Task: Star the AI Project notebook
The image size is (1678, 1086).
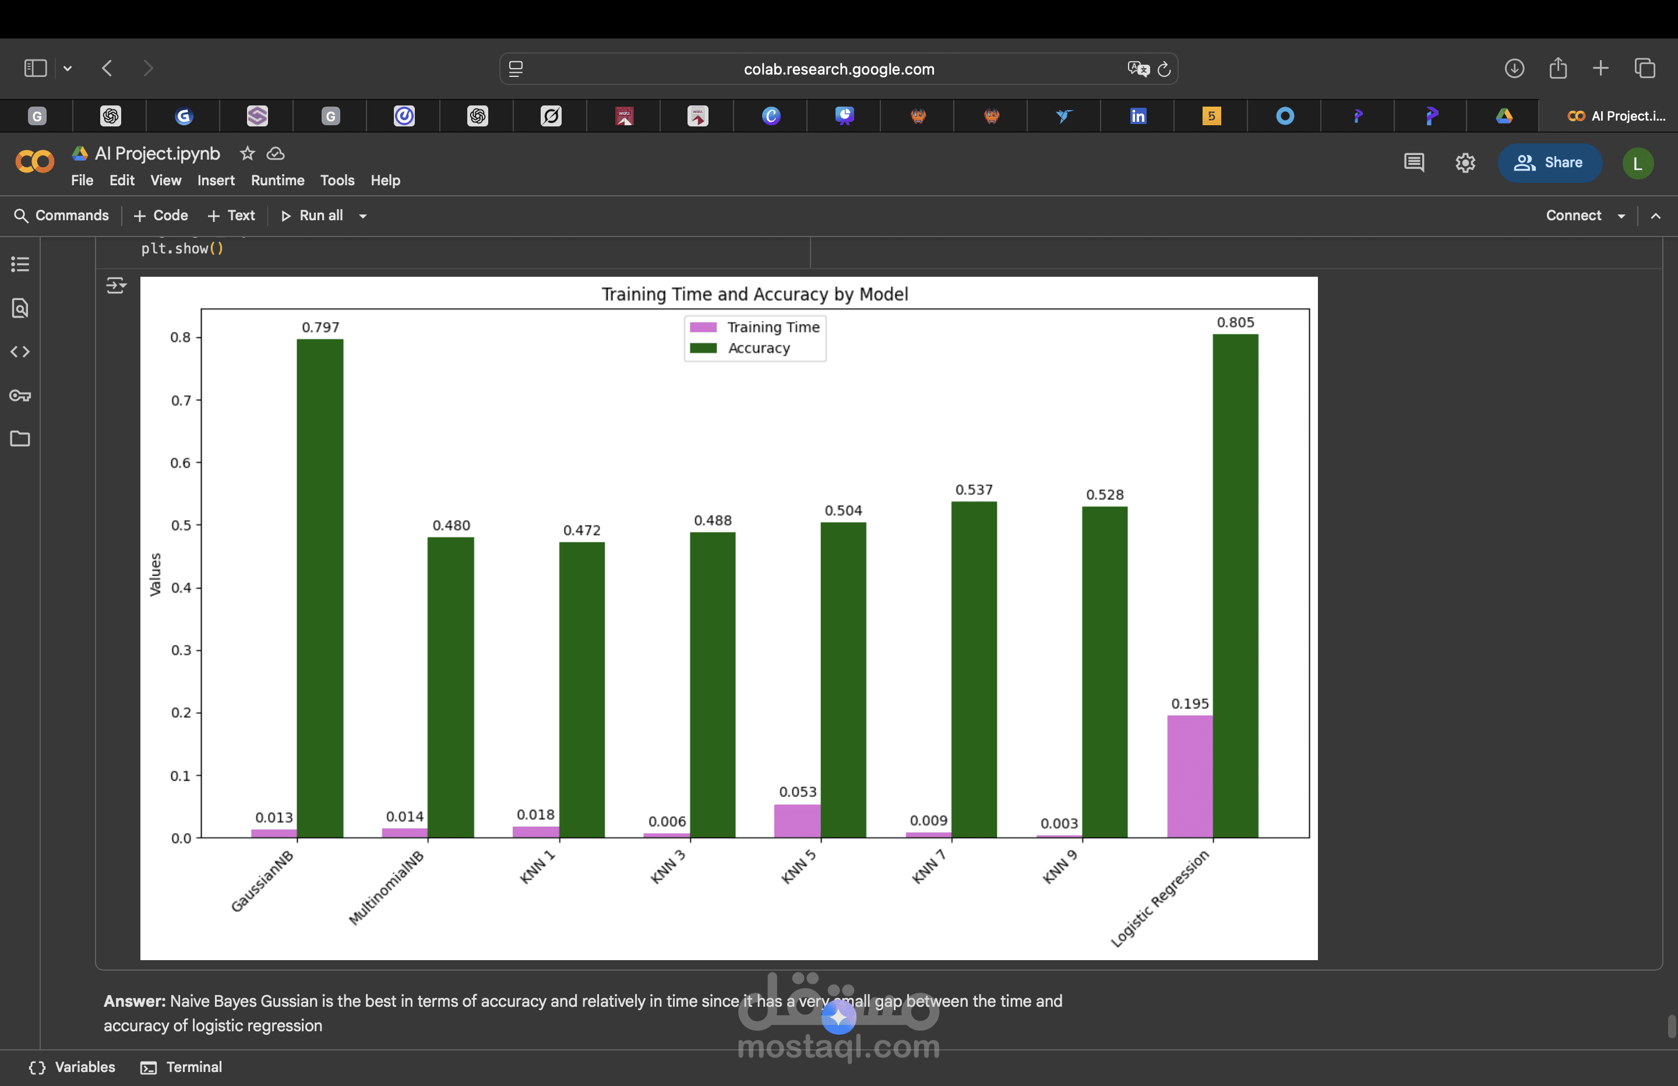Action: coord(247,153)
